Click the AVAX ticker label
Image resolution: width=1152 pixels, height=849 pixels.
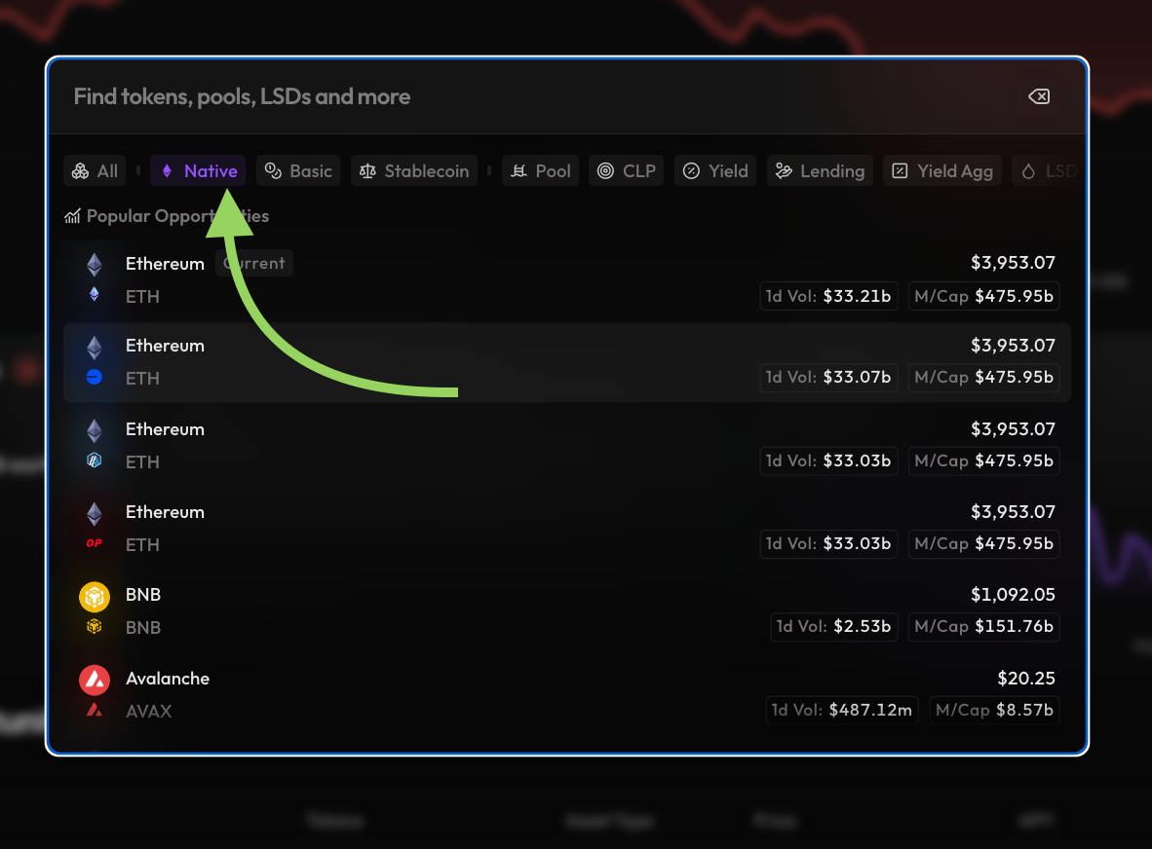148,711
